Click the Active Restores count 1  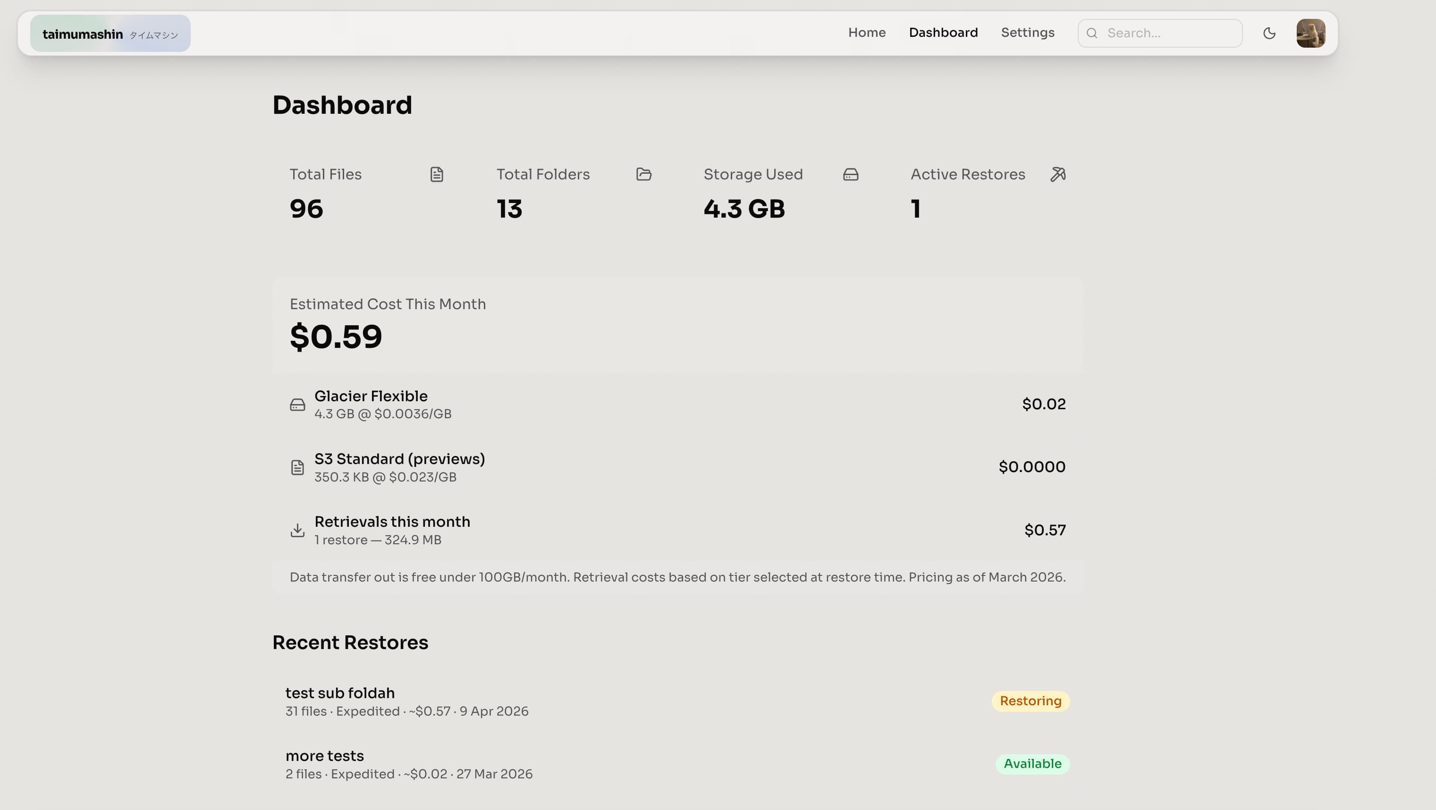click(915, 209)
